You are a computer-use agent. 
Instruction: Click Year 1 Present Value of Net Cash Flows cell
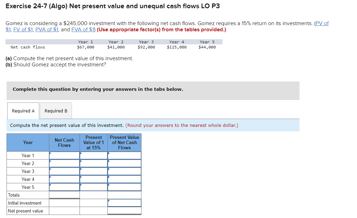click(124, 155)
